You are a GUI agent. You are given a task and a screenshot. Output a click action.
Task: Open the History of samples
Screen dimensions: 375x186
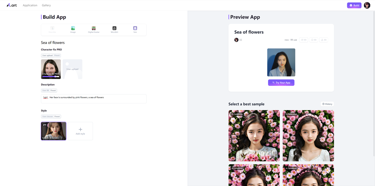[x=327, y=104]
